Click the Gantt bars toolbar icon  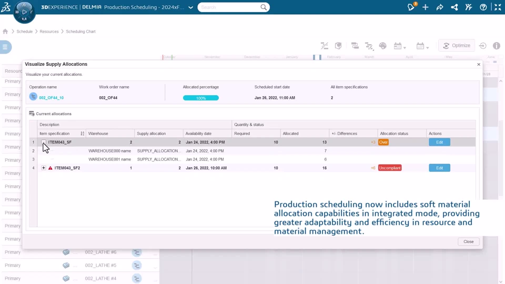tap(355, 46)
